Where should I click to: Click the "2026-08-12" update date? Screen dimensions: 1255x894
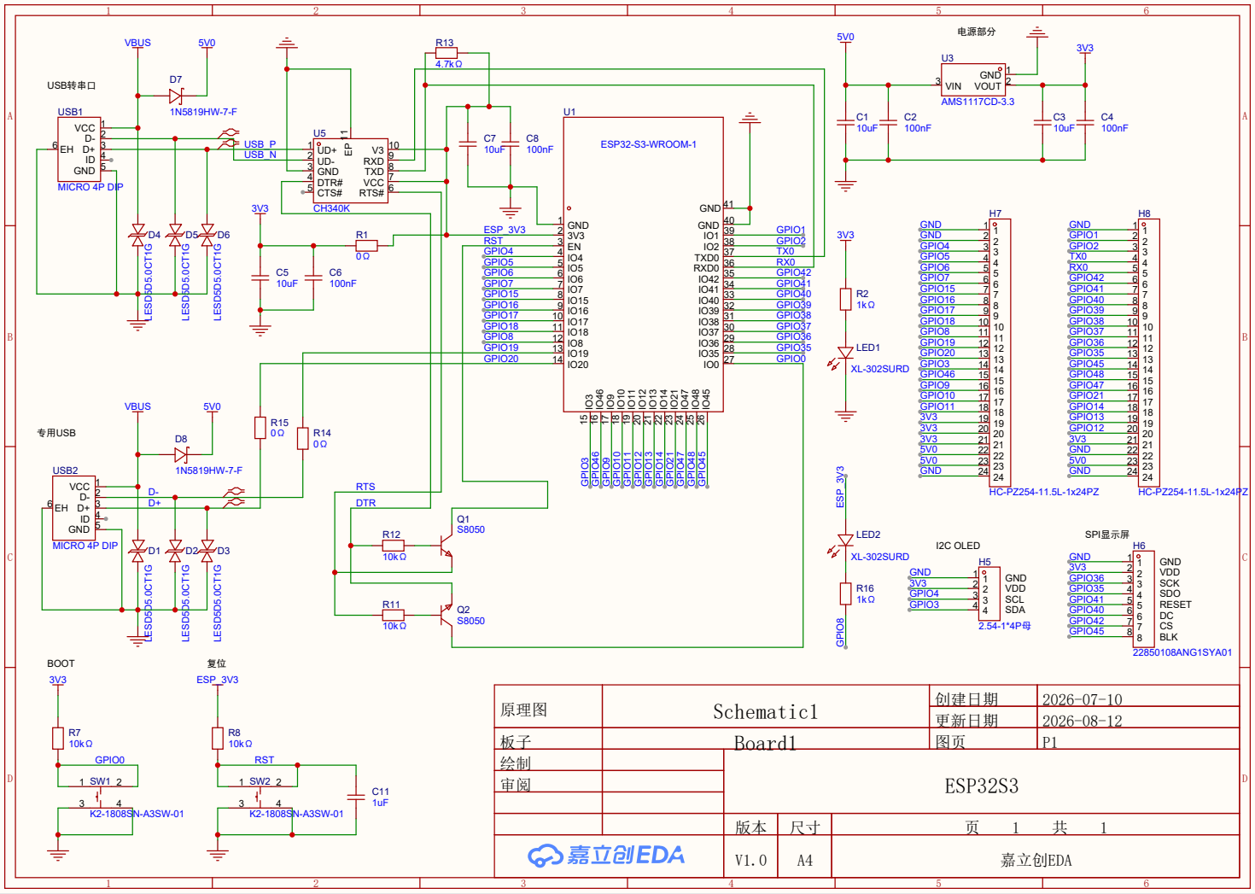click(1083, 721)
